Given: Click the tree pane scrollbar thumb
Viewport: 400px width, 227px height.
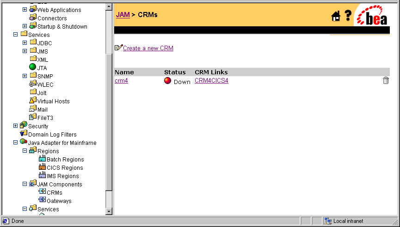Looking at the screenshot, I should pyautogui.click(x=109, y=122).
